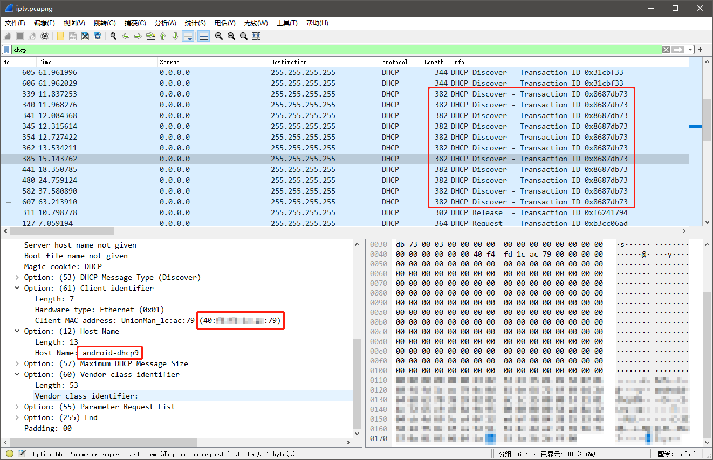Screen dimensions: 713x460
Task: Open the 统计(S) menu
Action: pyautogui.click(x=195, y=23)
